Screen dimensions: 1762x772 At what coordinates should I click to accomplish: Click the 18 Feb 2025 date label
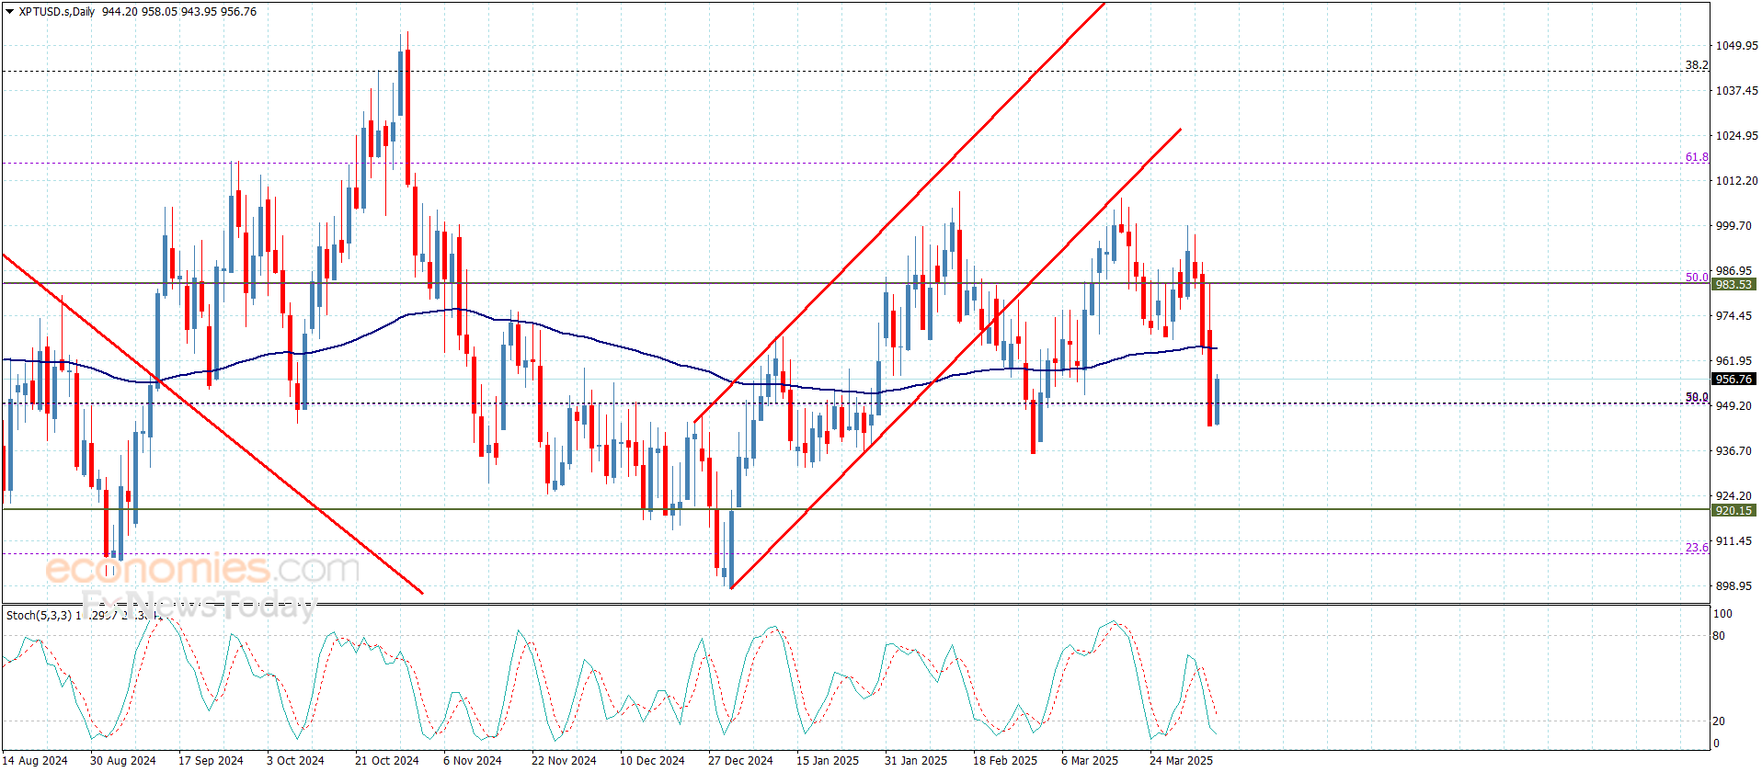1005,760
